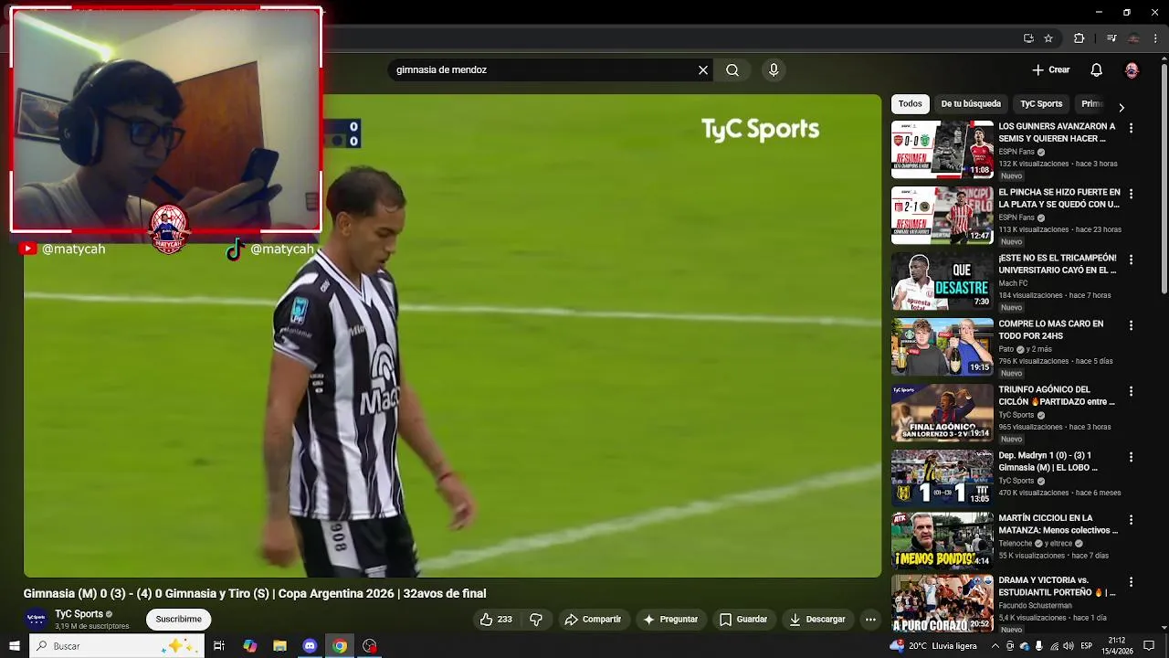Open Copilot from the taskbar
Viewport: 1169px width, 658px height.
[x=249, y=646]
